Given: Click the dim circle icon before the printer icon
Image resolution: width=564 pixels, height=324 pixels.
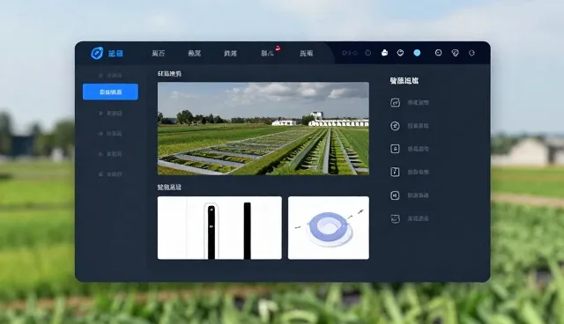Looking at the screenshot, I should [x=367, y=53].
